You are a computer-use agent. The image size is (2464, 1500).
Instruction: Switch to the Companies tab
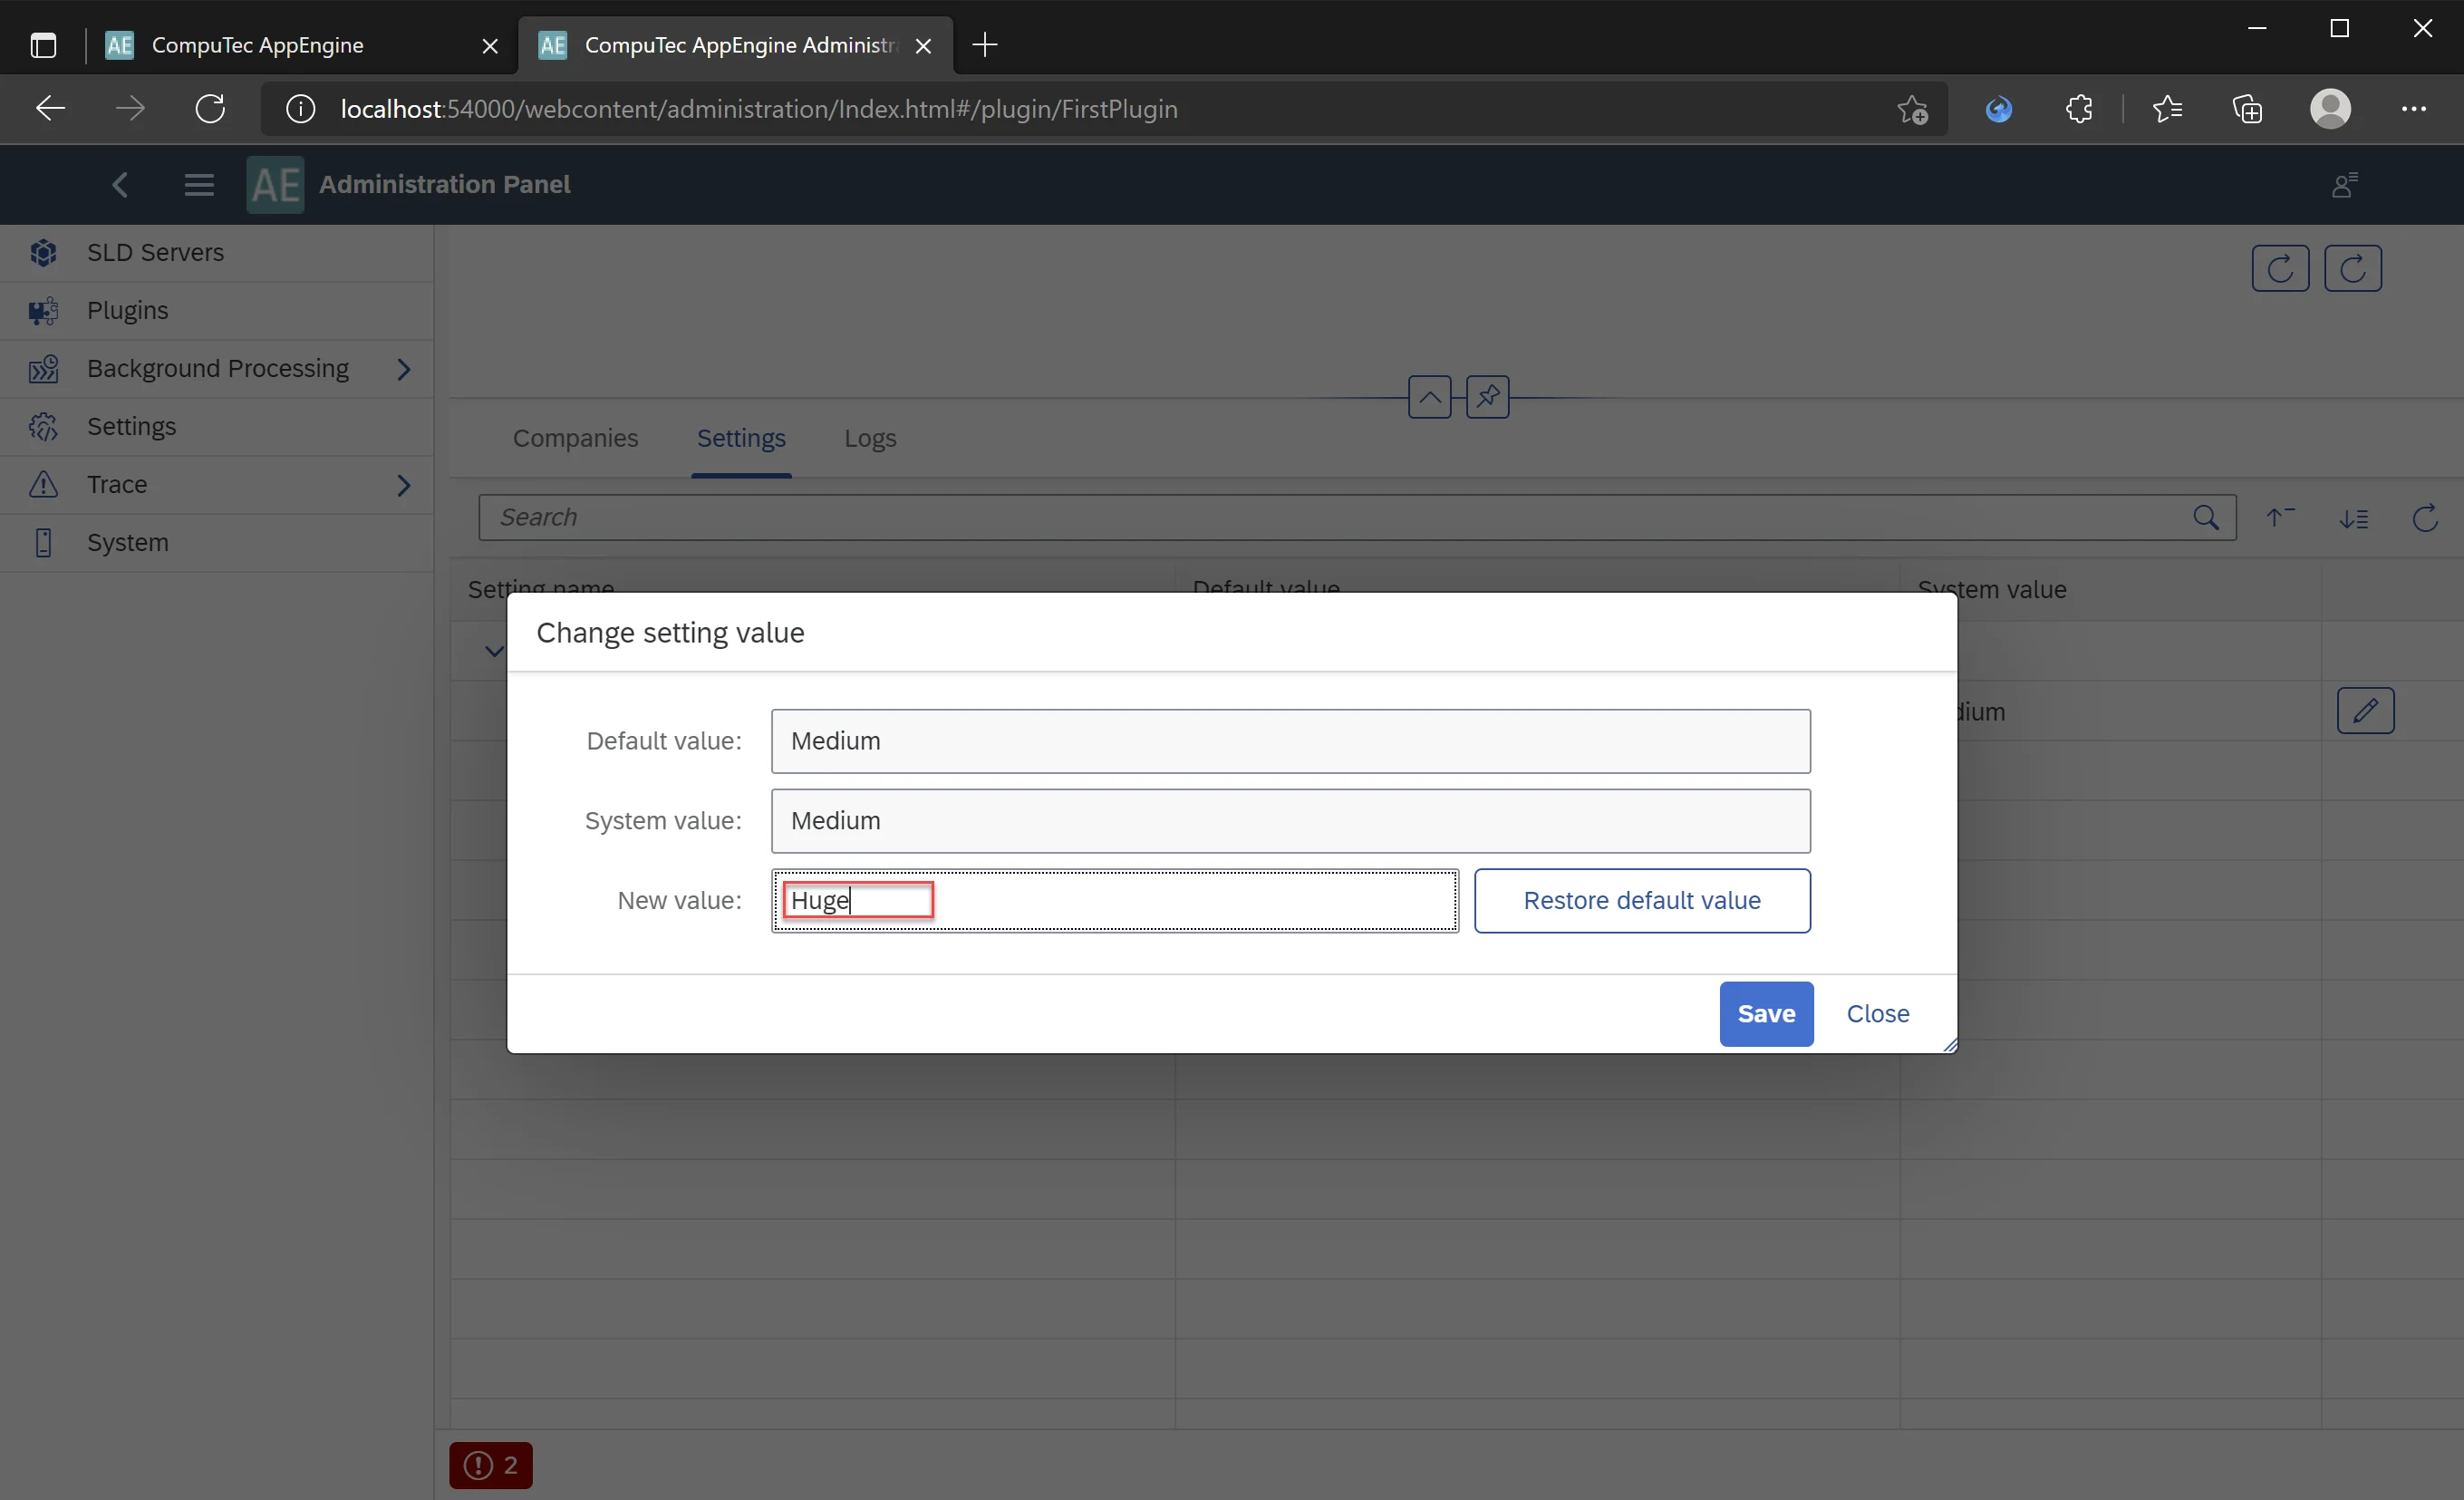pos(575,439)
